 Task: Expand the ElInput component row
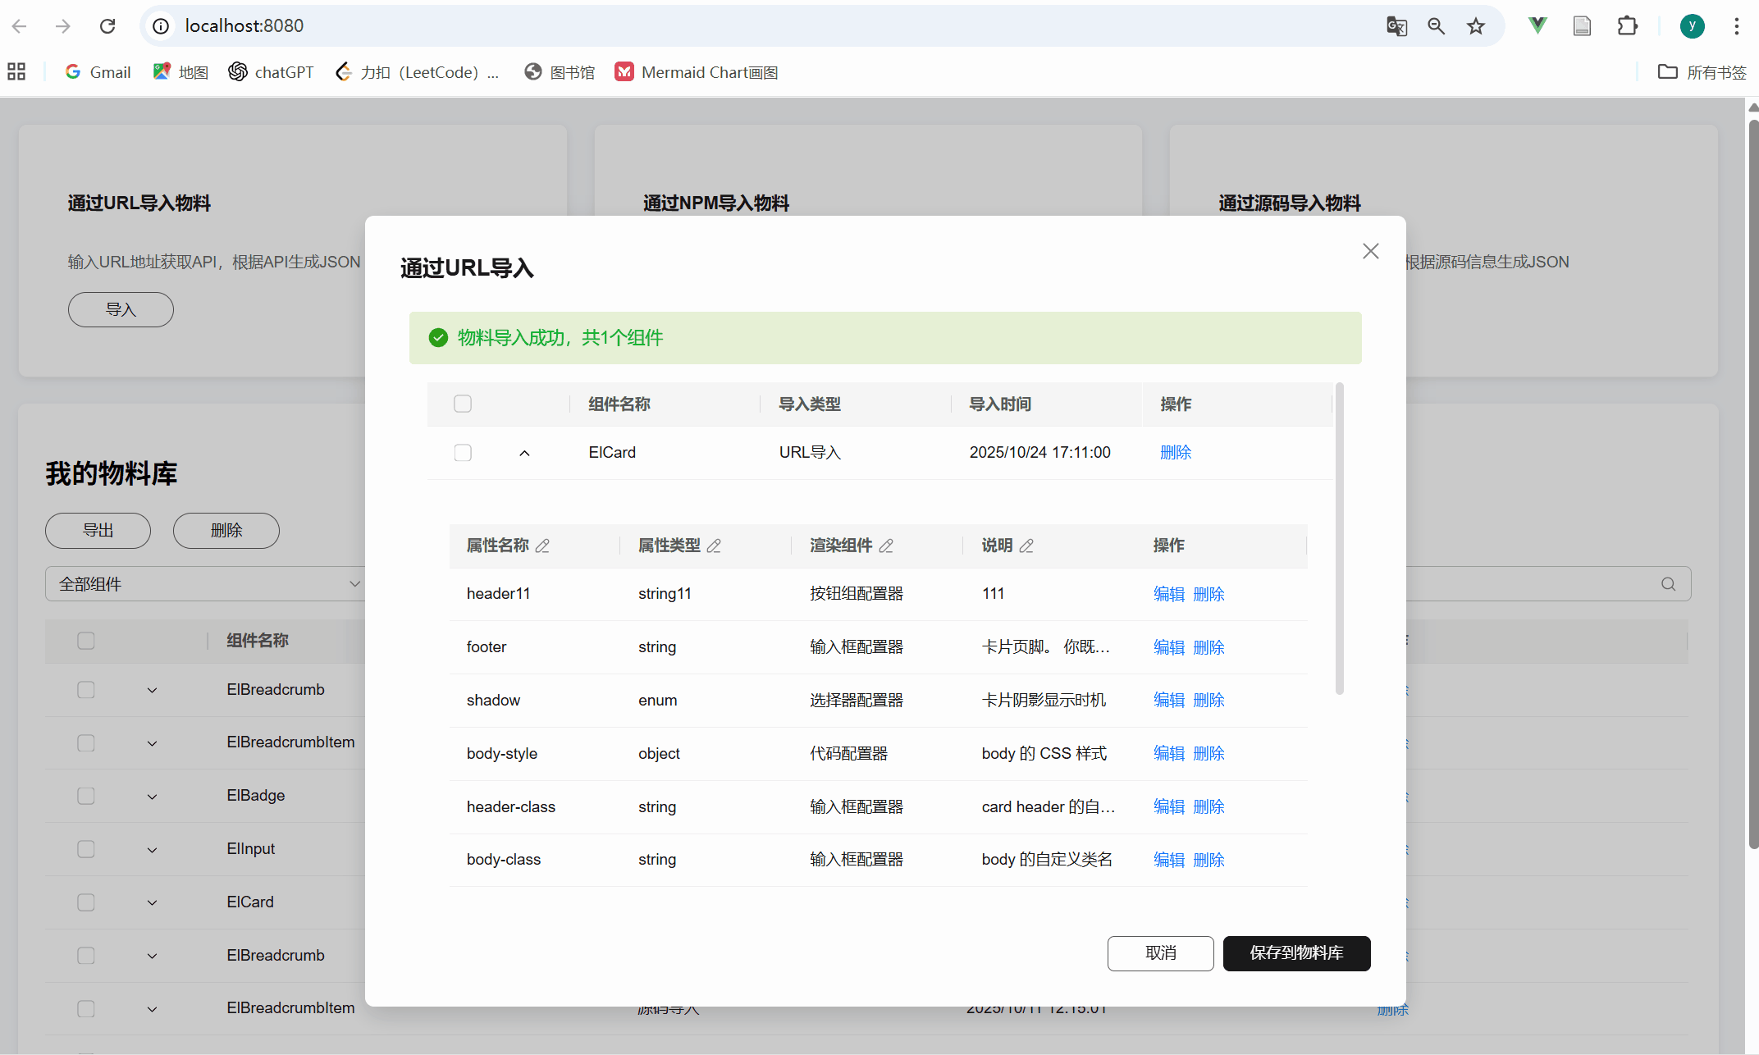(x=152, y=849)
